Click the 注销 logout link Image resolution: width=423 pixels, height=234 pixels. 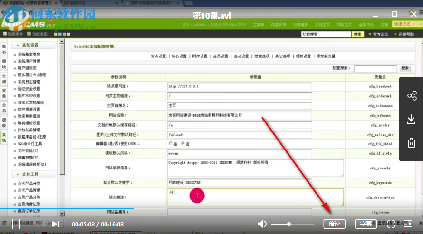[x=385, y=25]
